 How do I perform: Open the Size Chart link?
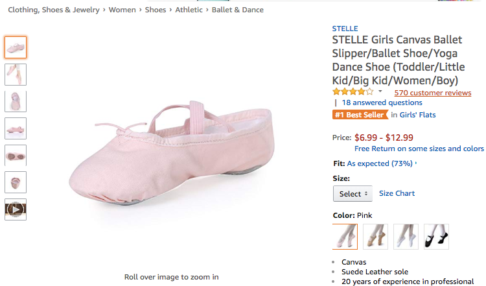[397, 193]
